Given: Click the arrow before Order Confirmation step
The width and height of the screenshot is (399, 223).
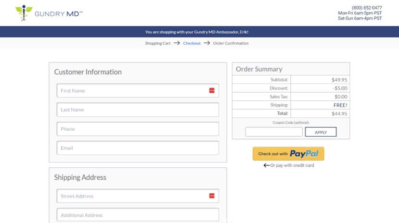Looking at the screenshot, I should (207, 43).
